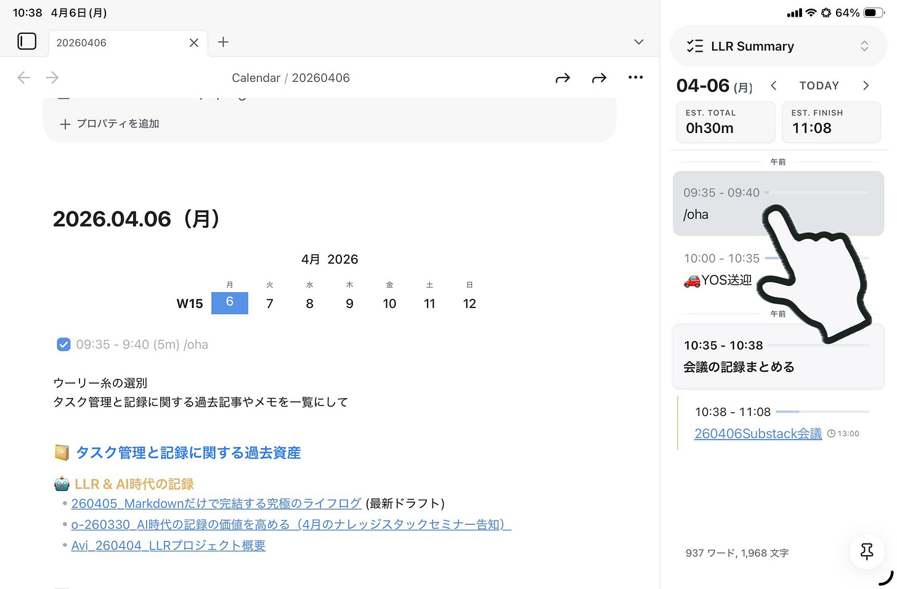
Task: Click the clock icon next to 13:00
Action: [x=832, y=433]
